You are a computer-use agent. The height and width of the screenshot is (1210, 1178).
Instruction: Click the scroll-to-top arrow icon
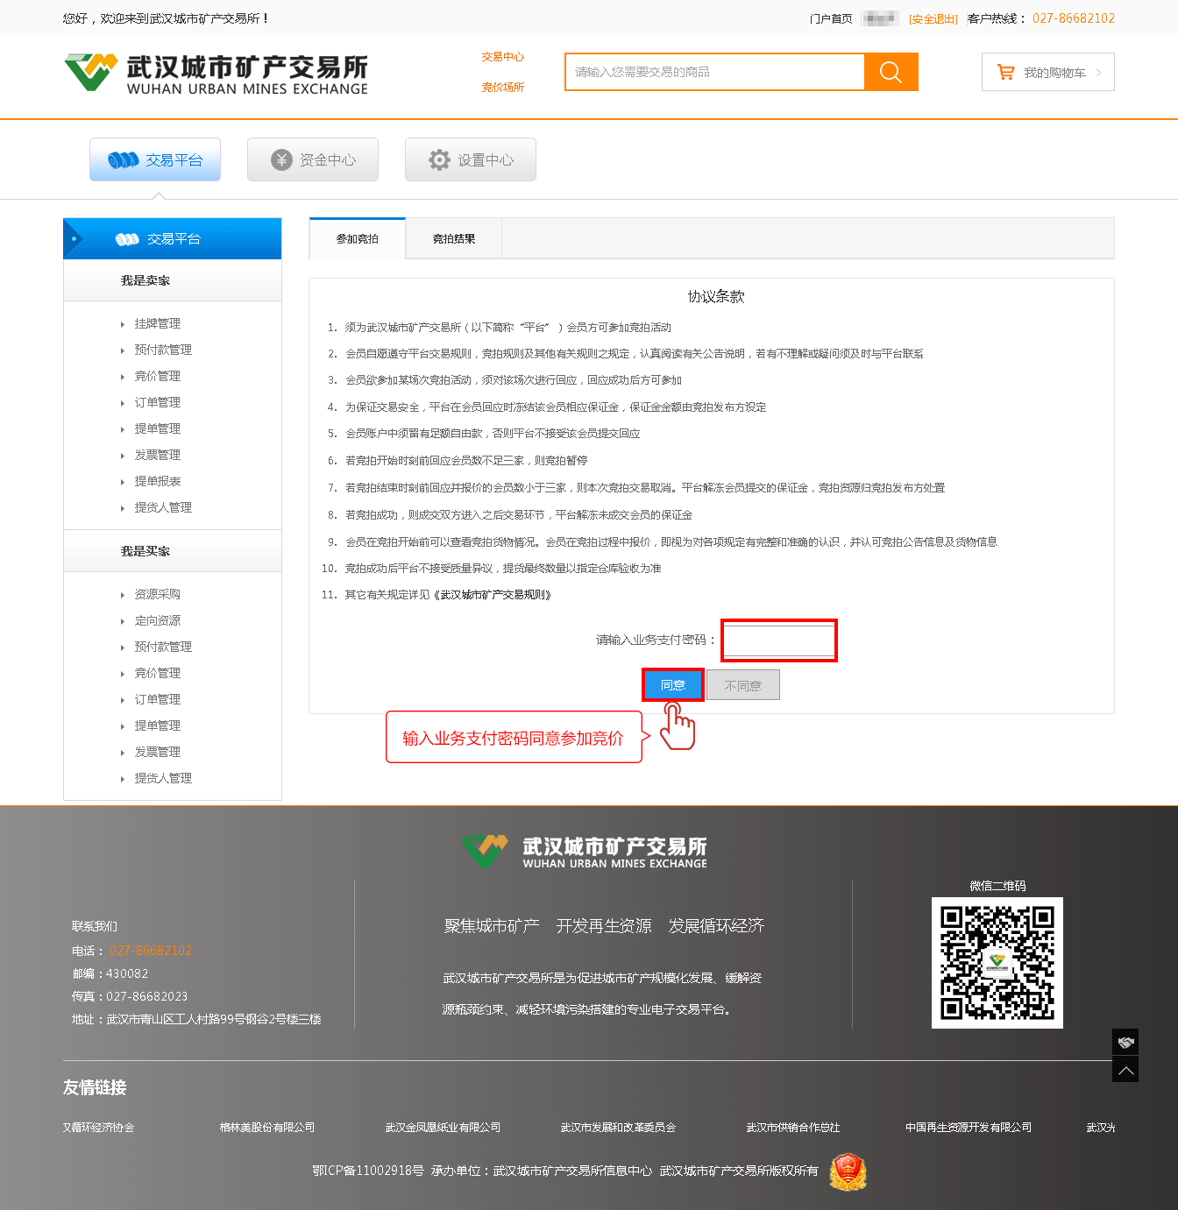[1125, 1070]
